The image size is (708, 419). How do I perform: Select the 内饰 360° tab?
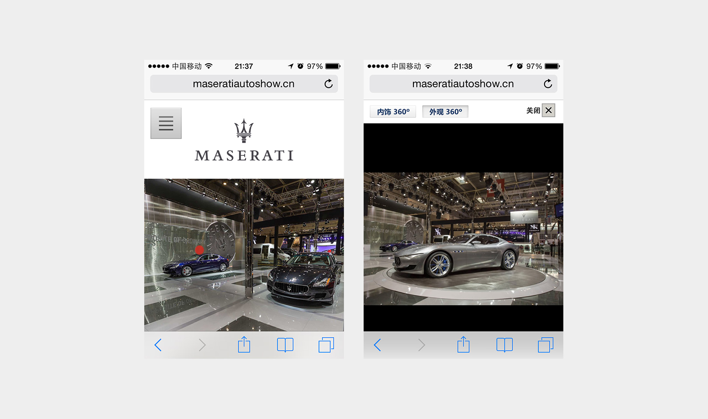click(x=393, y=112)
